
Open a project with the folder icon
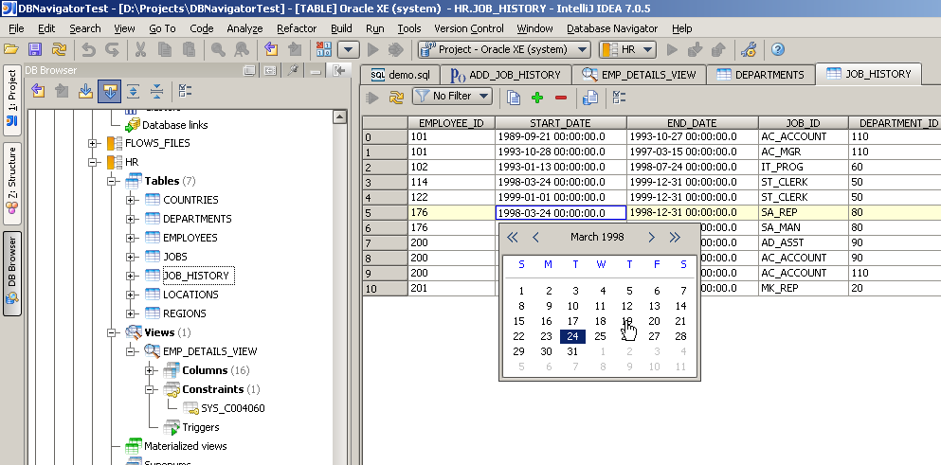pos(11,49)
